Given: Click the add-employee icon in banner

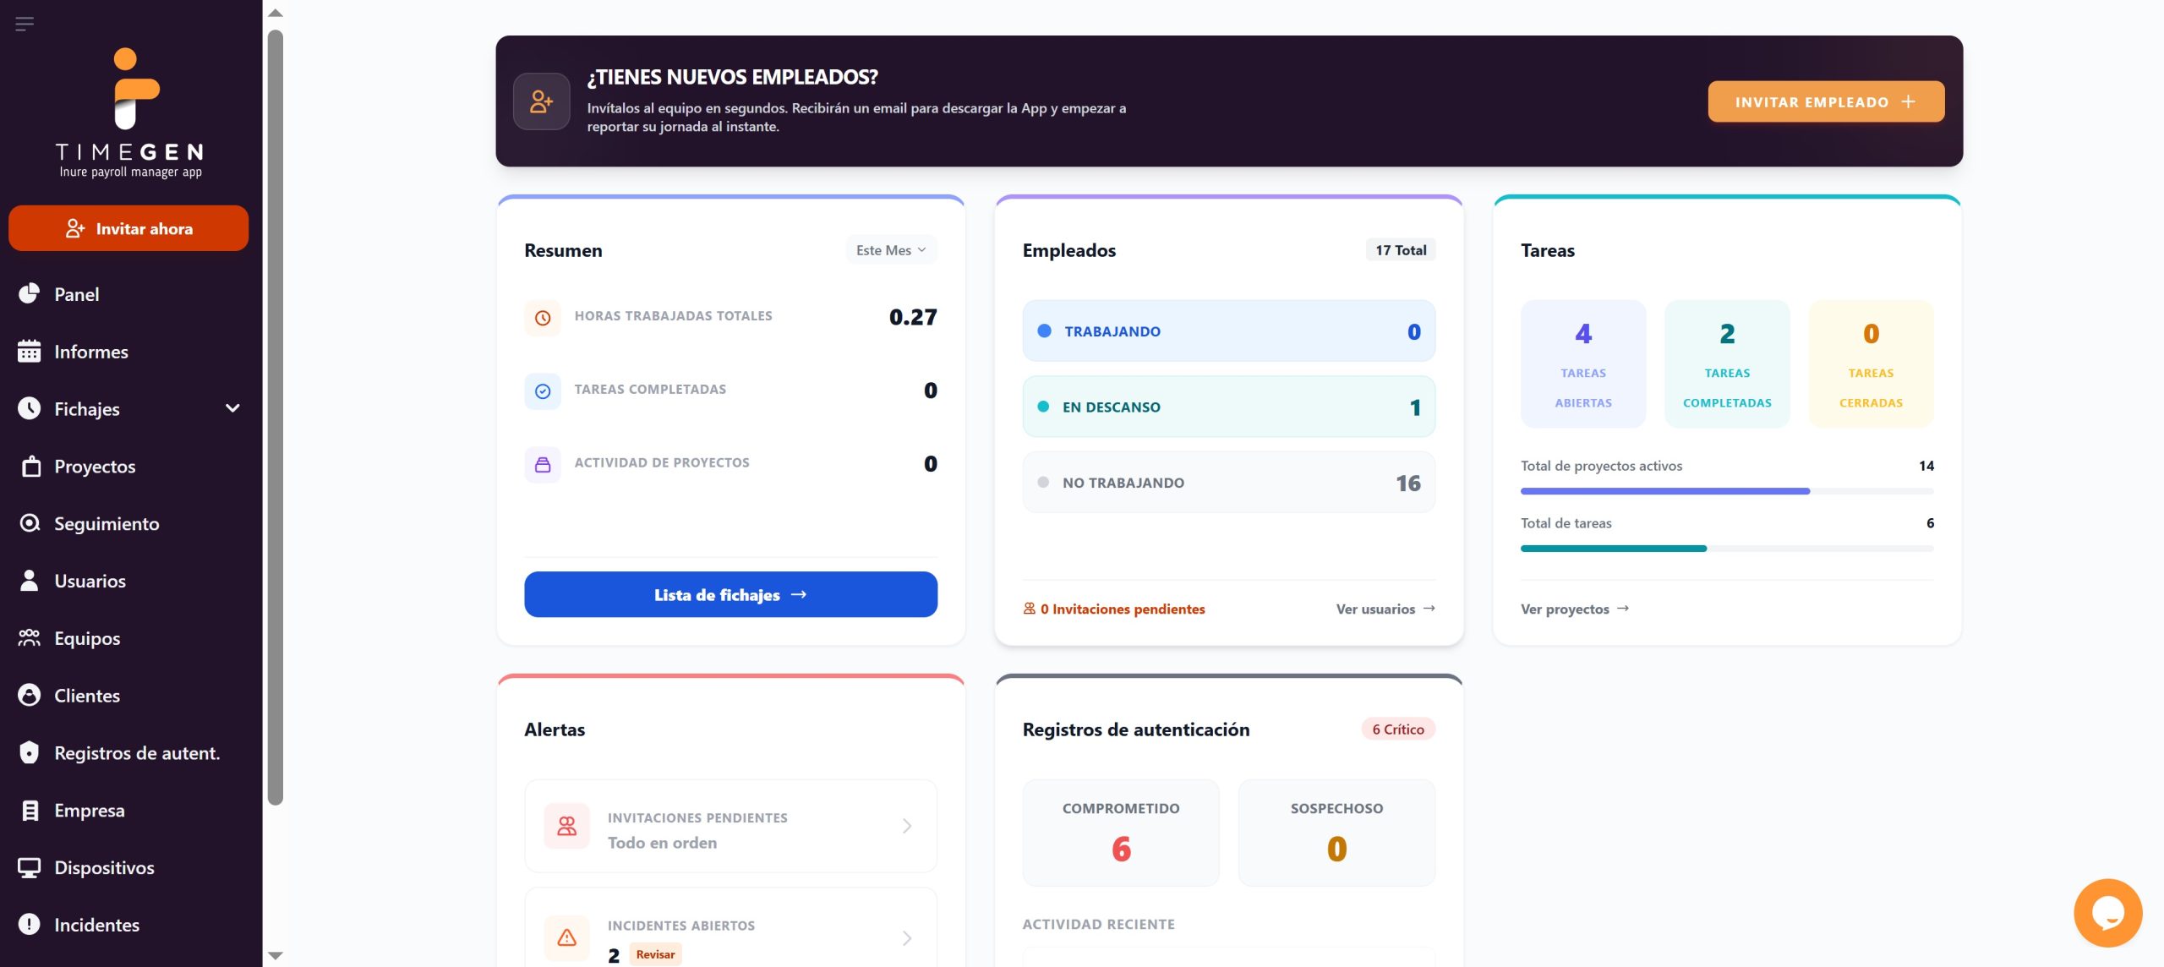Looking at the screenshot, I should tap(542, 101).
